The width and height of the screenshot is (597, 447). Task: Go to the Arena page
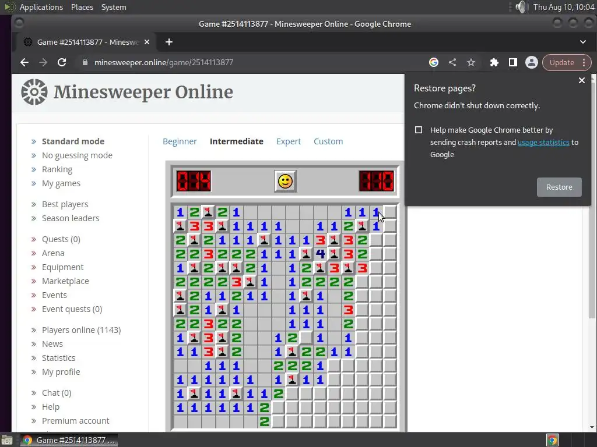53,253
